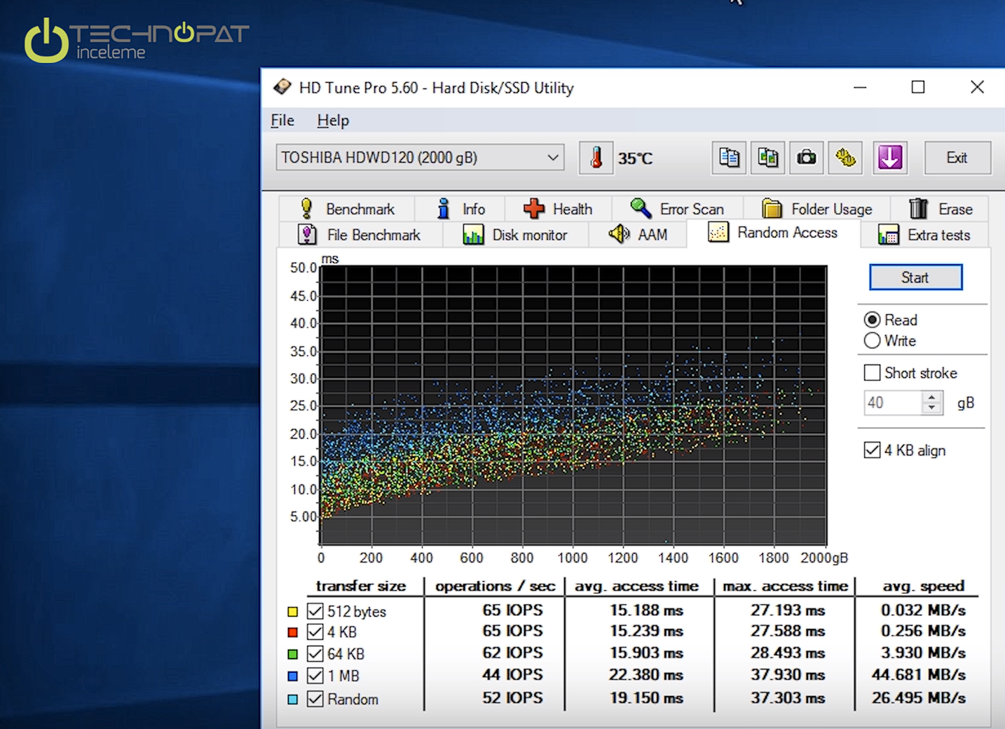1005x729 pixels.
Task: Click the HD Tune Pro title bar icon
Action: [x=282, y=87]
